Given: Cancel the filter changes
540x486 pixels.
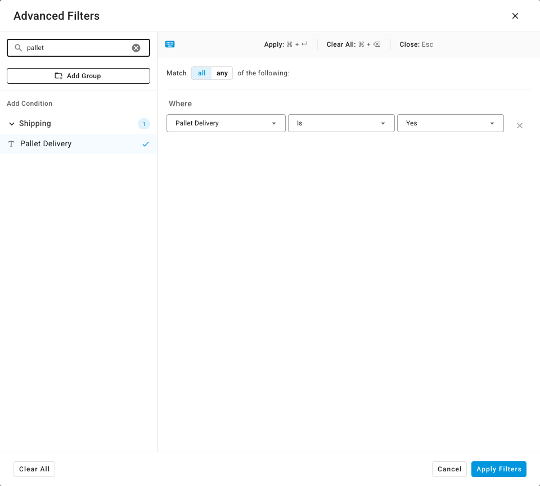Looking at the screenshot, I should click(x=449, y=469).
